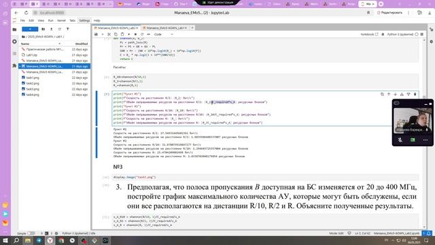Restart the kernel

[x=142, y=34]
